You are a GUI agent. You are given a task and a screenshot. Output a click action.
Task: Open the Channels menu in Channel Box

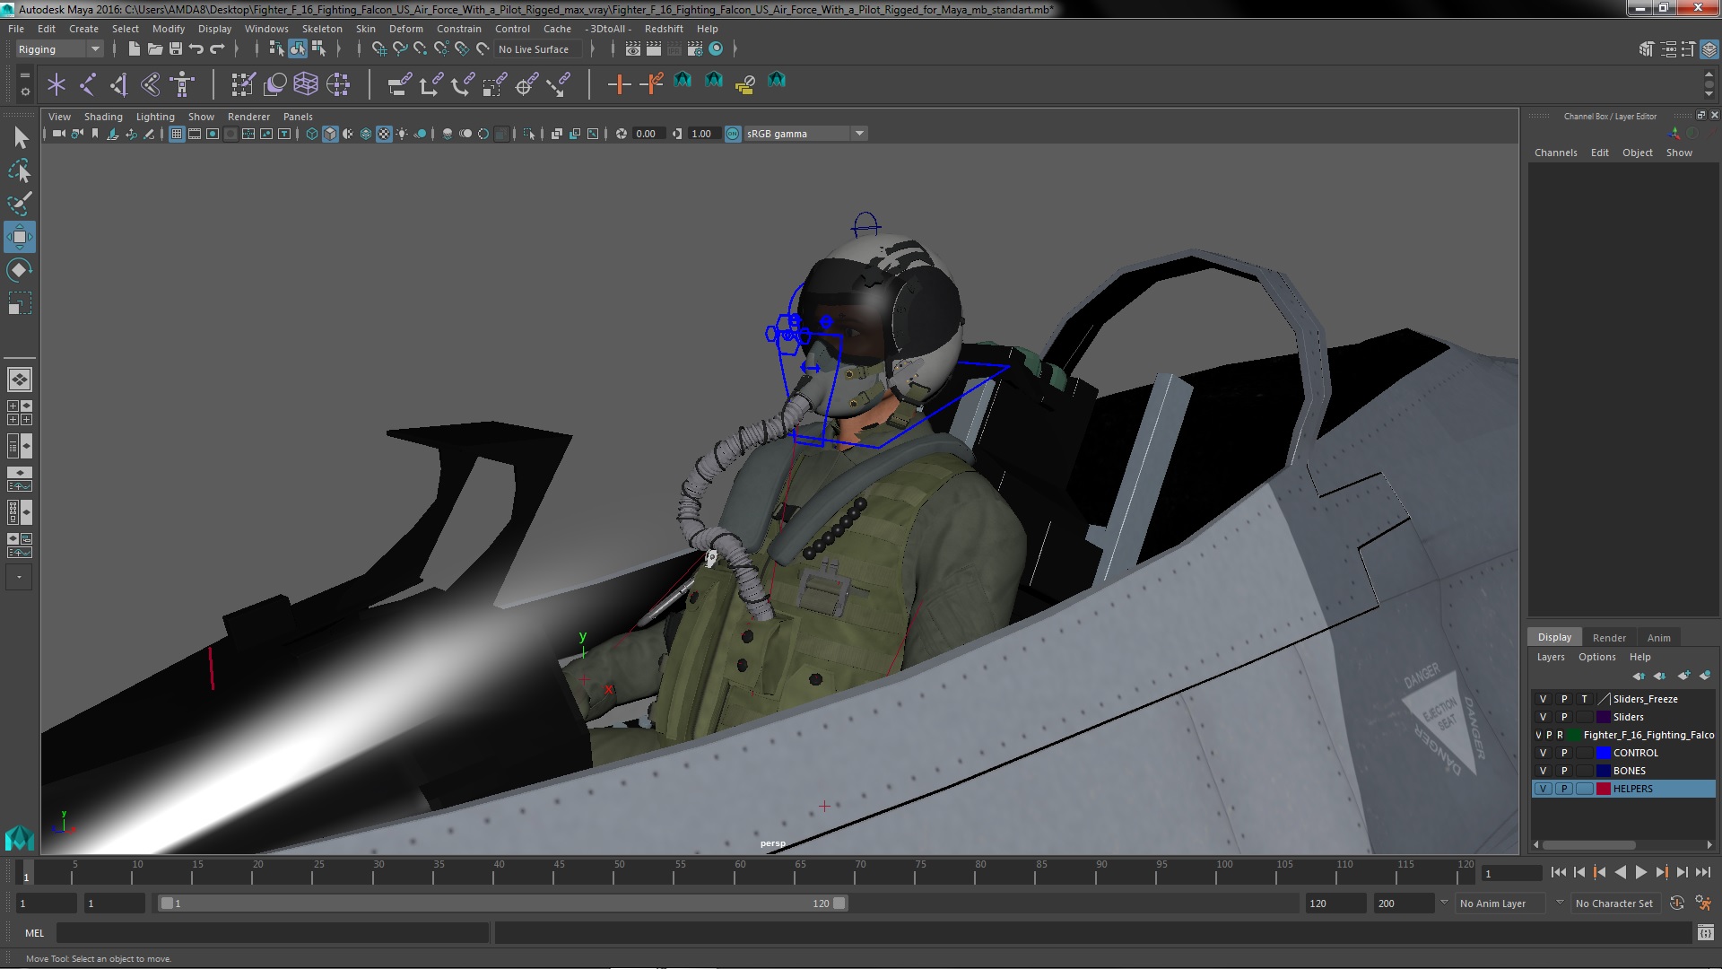tap(1555, 153)
